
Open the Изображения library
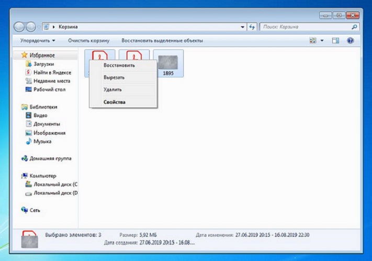49,133
